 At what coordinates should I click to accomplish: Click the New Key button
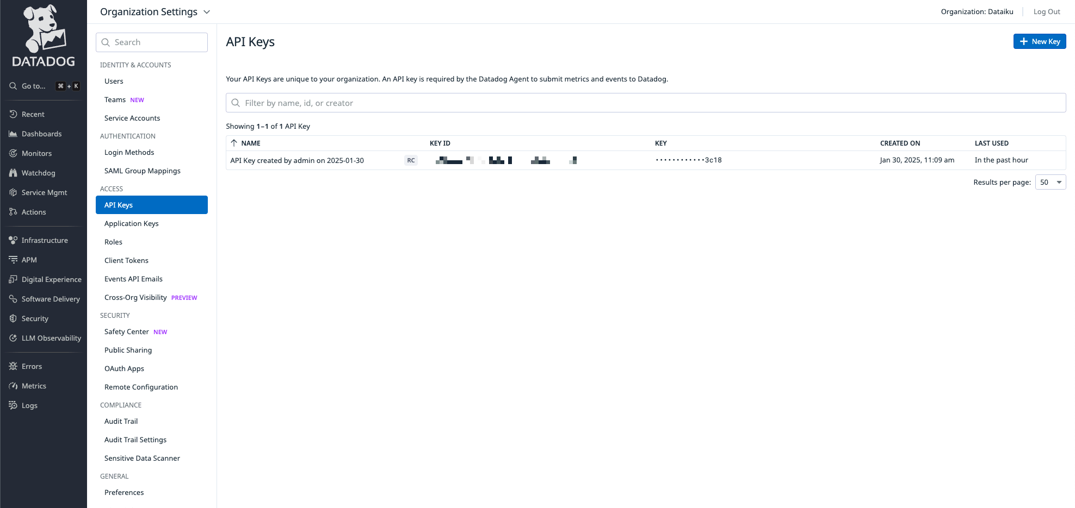pyautogui.click(x=1040, y=41)
